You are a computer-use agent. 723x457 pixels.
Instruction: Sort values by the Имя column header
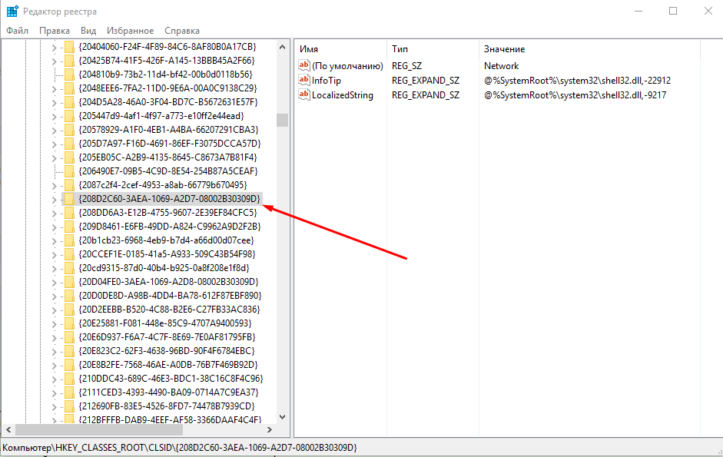(x=338, y=48)
